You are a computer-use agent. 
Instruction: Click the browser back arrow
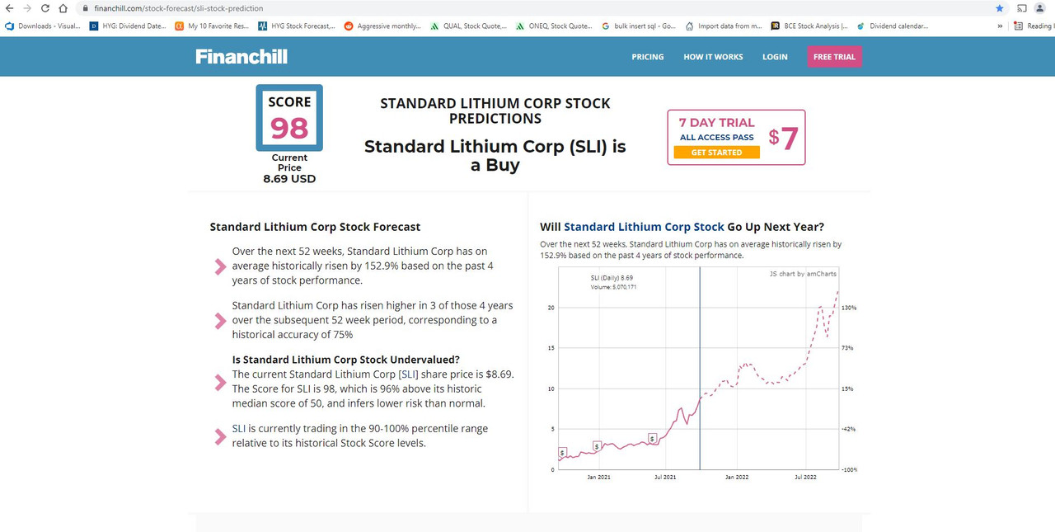pyautogui.click(x=9, y=8)
